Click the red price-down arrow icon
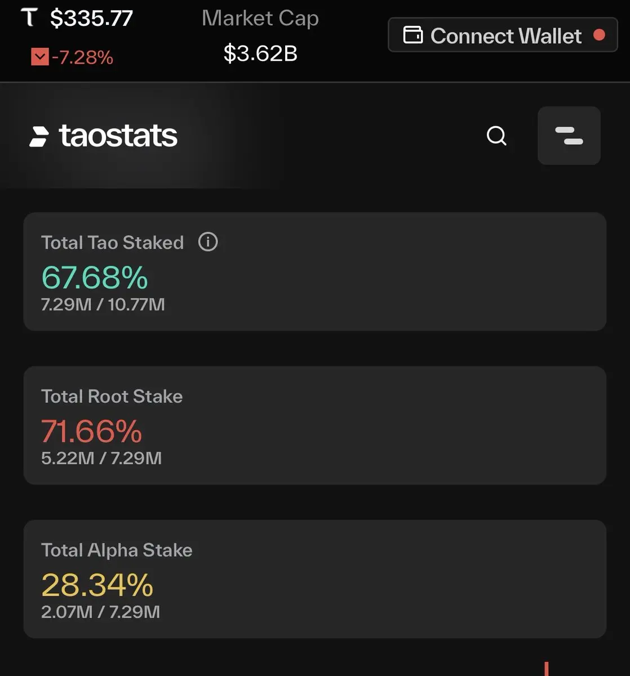Image resolution: width=630 pixels, height=676 pixels. (39, 57)
